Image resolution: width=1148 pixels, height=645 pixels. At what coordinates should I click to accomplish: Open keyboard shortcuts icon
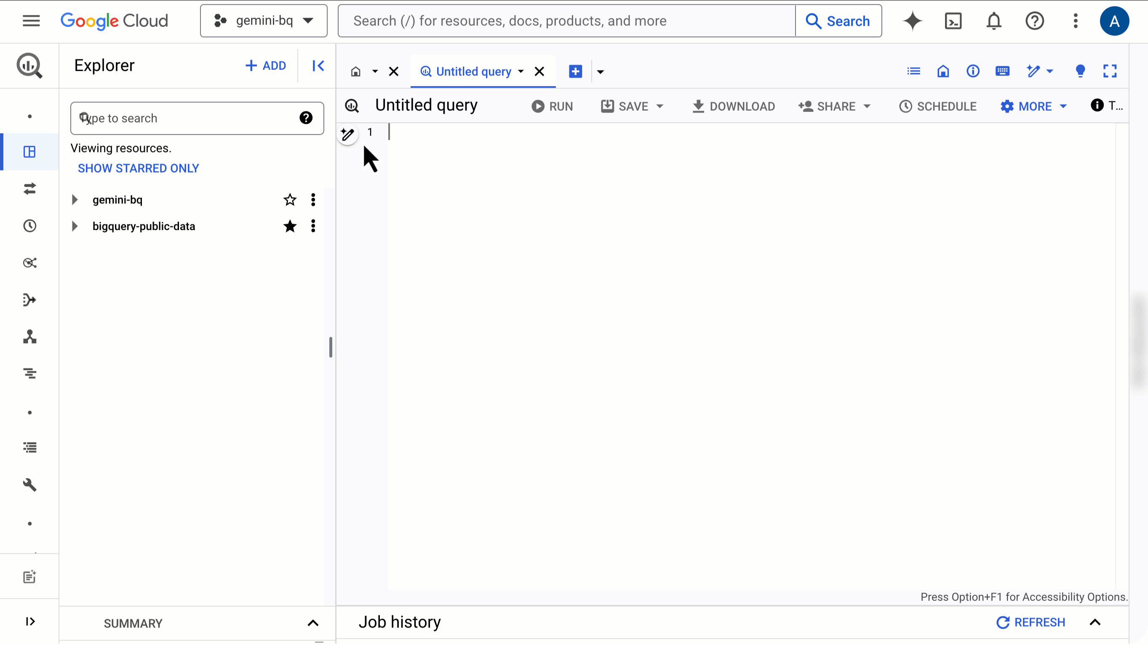[x=1002, y=71]
